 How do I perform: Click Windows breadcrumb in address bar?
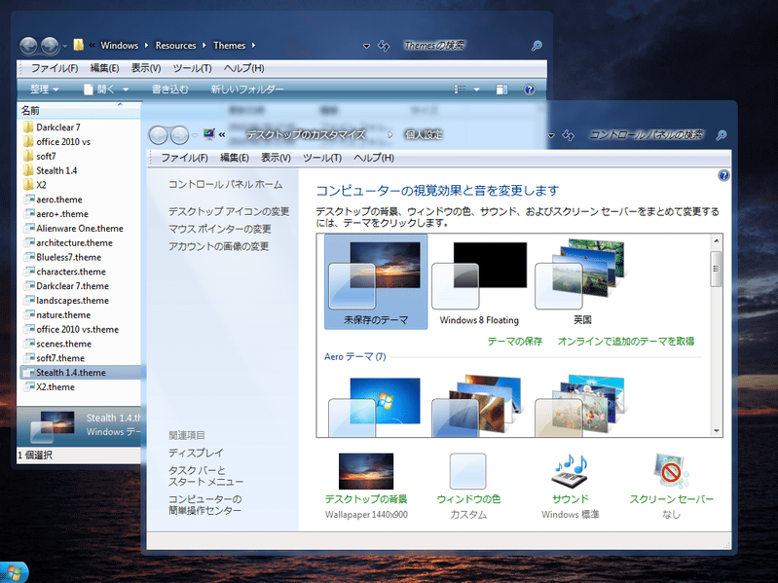coord(119,45)
